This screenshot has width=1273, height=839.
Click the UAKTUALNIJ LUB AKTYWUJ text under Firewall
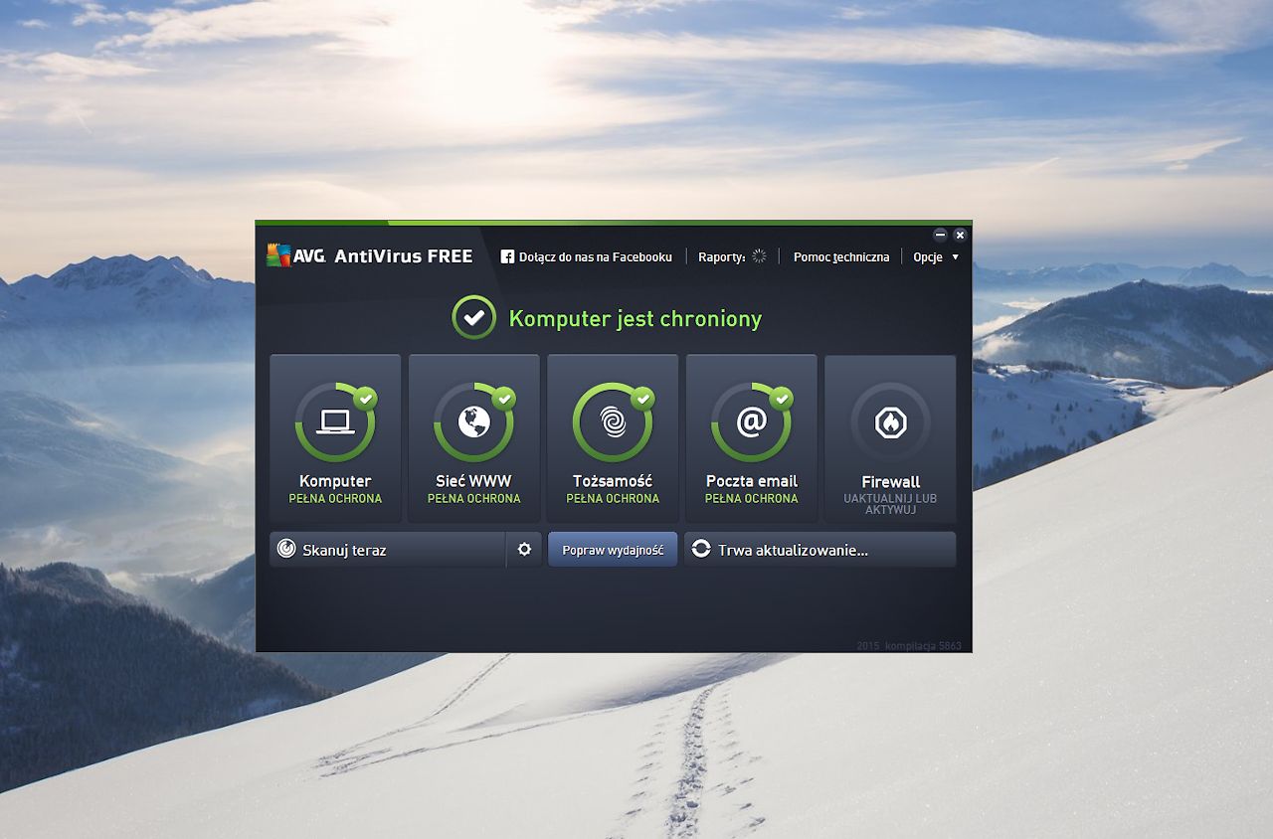pos(890,504)
